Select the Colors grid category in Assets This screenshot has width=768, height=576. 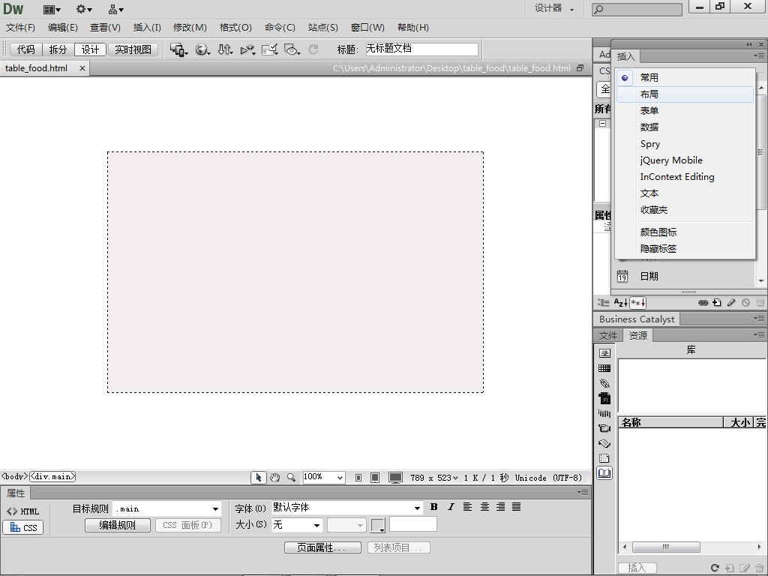pos(605,368)
